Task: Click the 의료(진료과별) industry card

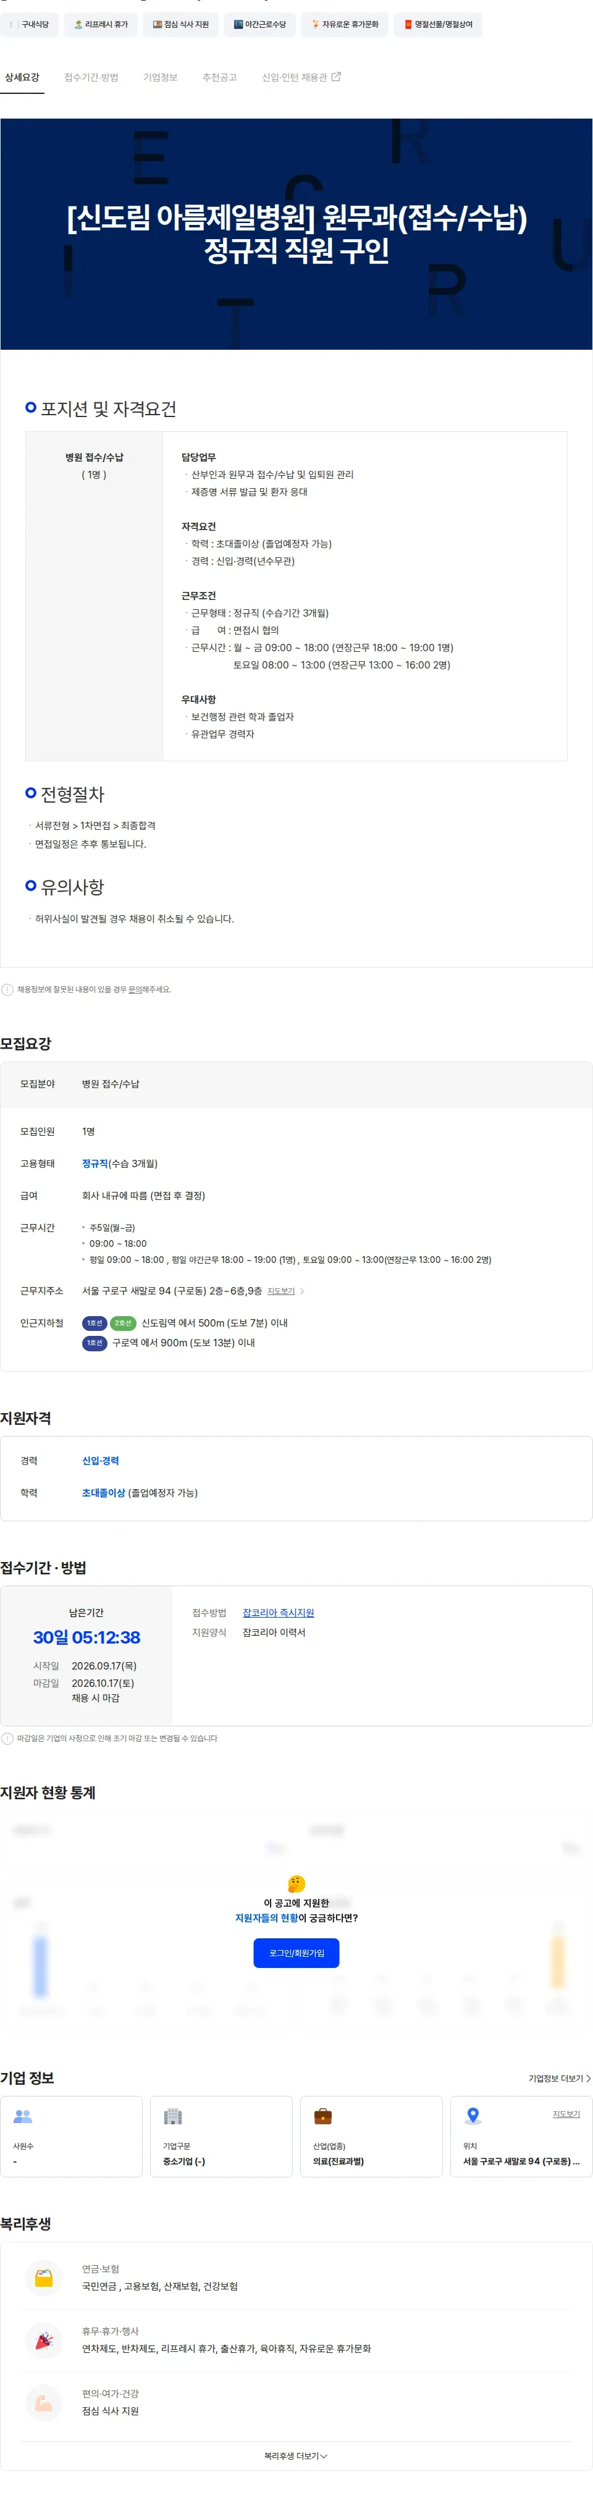Action: click(x=371, y=2136)
